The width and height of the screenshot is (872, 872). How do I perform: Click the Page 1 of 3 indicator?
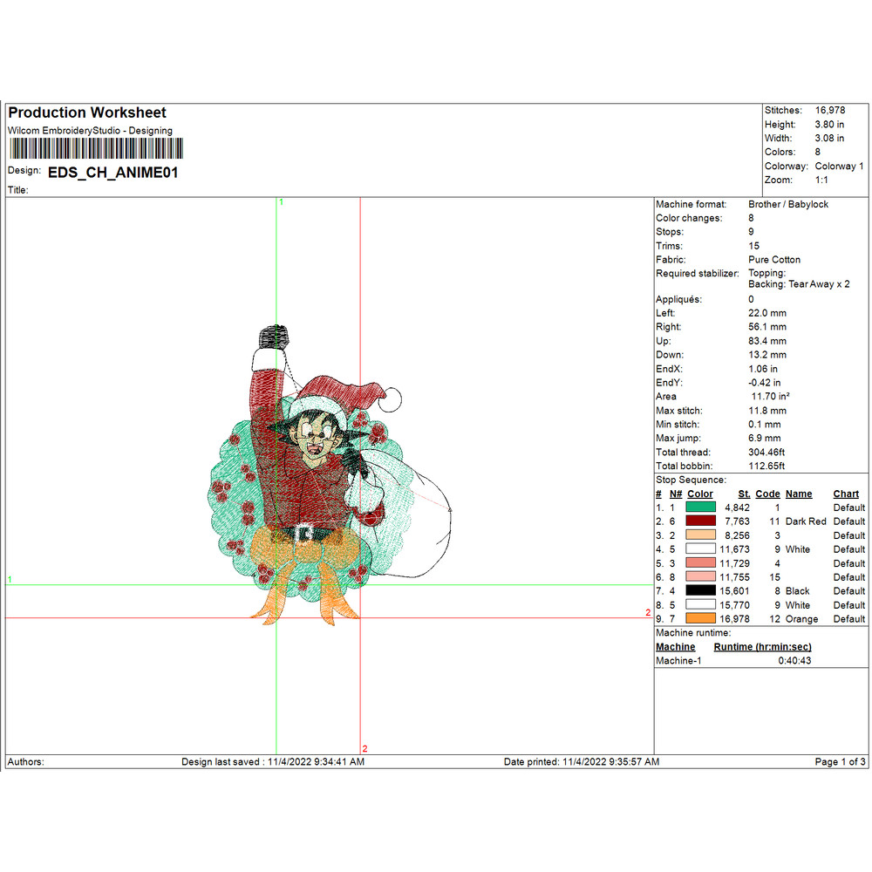[840, 762]
